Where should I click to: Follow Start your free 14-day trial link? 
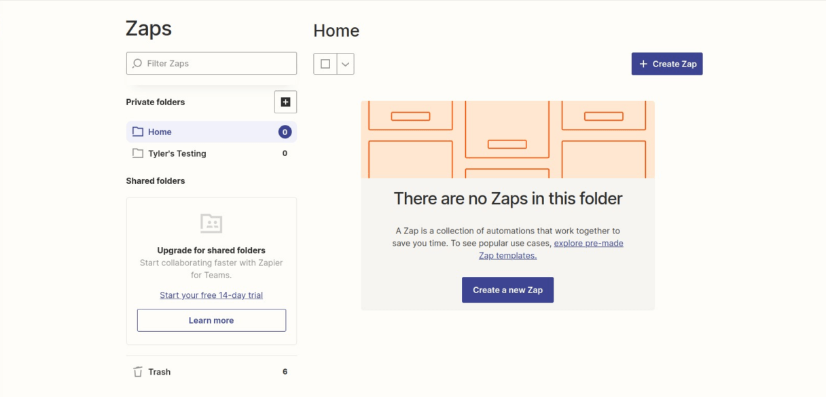[x=211, y=295]
